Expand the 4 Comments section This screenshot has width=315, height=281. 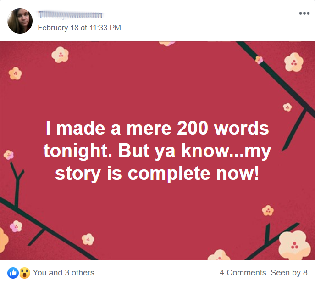tap(243, 273)
